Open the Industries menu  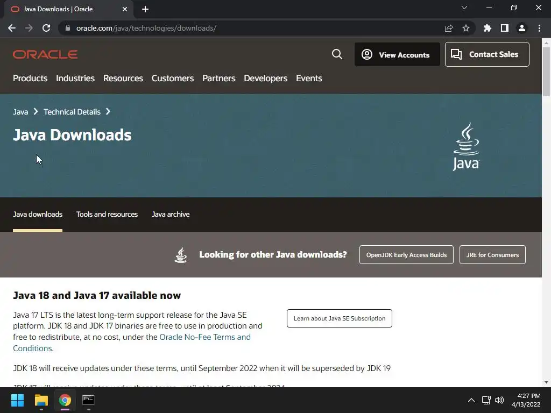(x=75, y=79)
